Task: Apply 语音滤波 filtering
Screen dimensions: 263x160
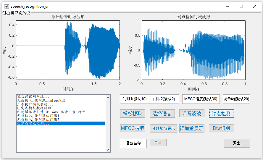Action: pyautogui.click(x=192, y=113)
